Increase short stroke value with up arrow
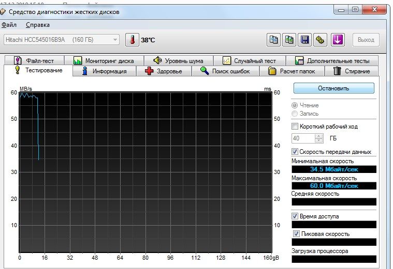393x269 pixels. 319,136
